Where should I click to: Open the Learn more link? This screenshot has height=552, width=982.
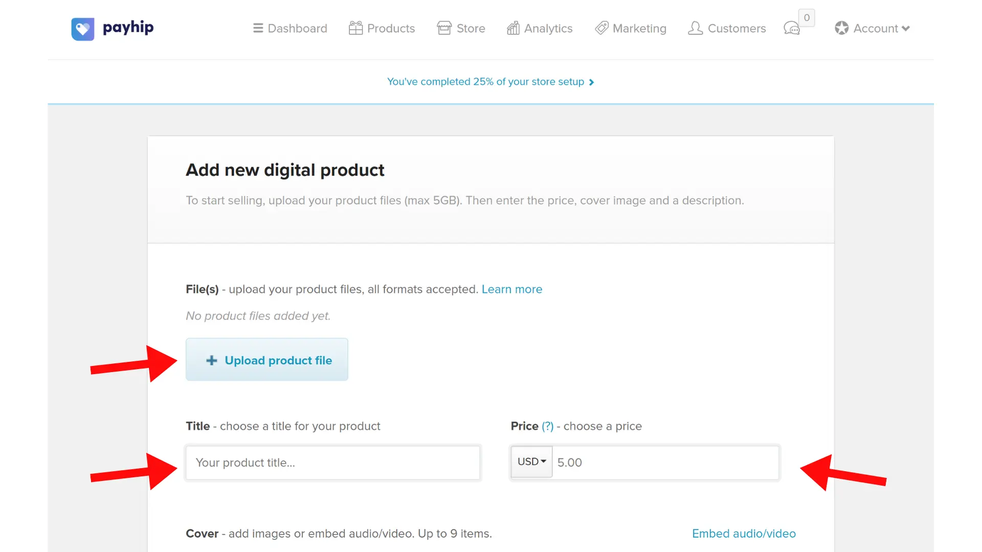tap(511, 289)
